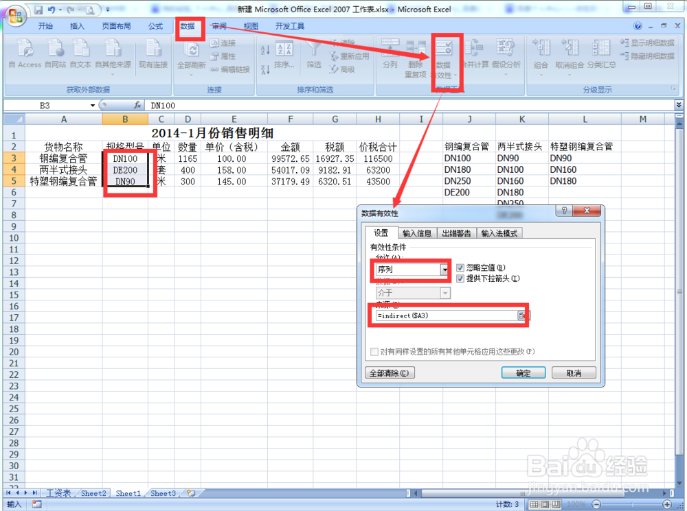
Task: Click 编辑链接 edit links item
Action: [x=229, y=69]
